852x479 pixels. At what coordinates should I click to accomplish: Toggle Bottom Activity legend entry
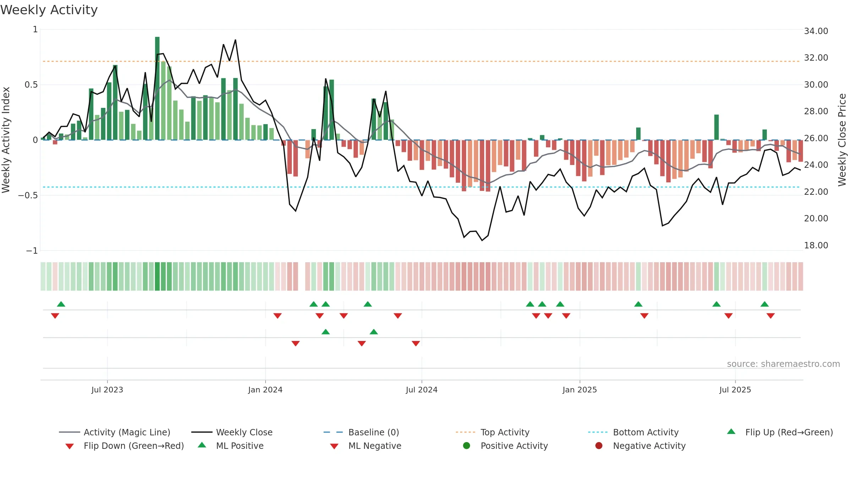[633, 432]
